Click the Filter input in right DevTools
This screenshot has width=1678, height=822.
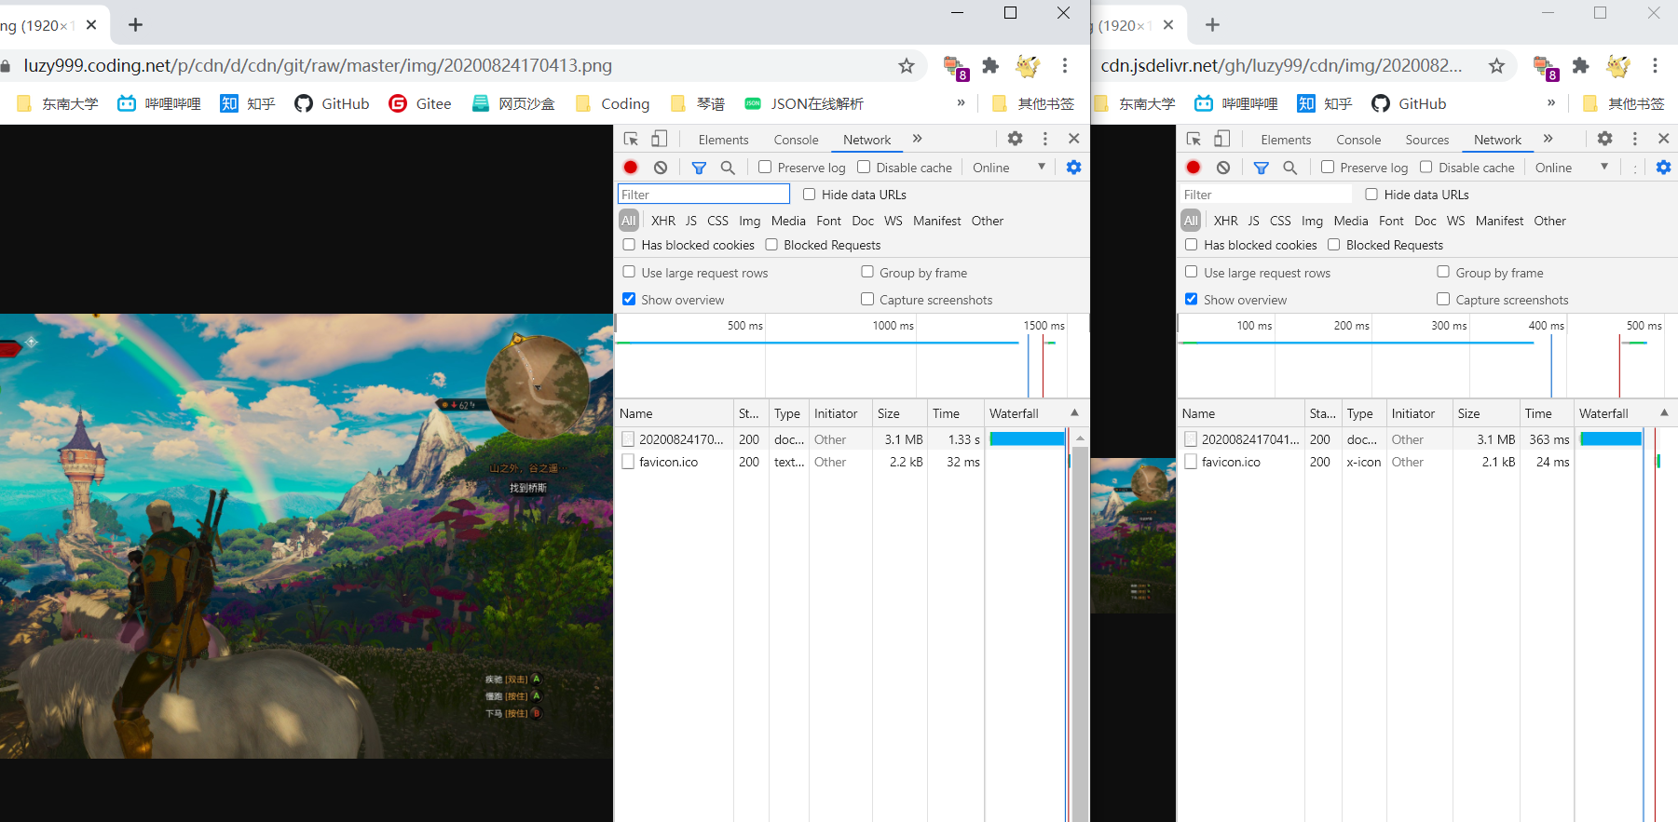pos(1265,194)
